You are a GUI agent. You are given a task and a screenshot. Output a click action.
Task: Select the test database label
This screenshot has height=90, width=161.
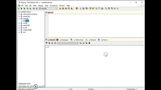tap(24, 32)
